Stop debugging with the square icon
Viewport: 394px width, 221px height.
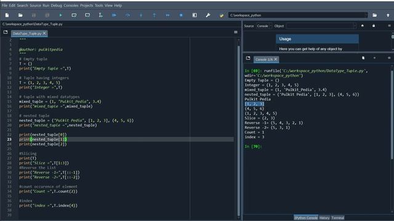coord(181,15)
